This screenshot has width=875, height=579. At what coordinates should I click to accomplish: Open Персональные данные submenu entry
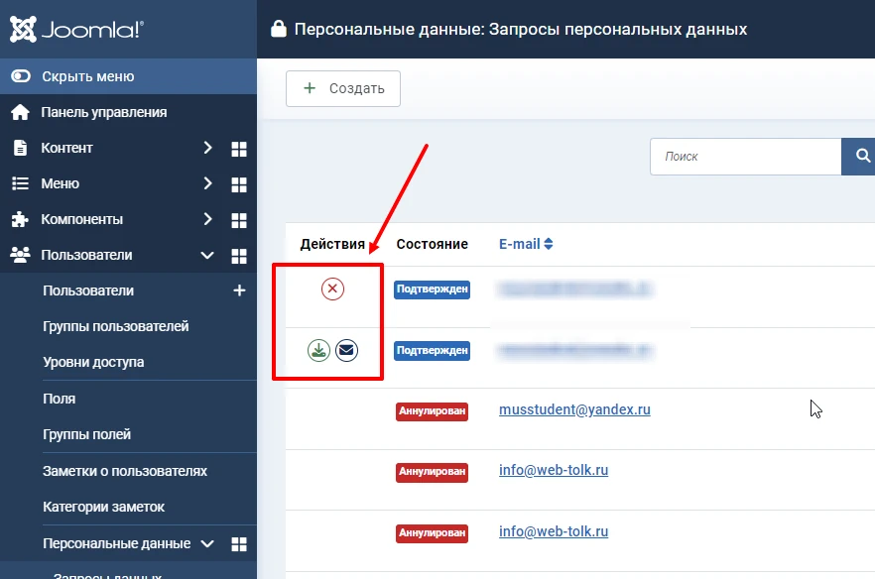tap(117, 543)
